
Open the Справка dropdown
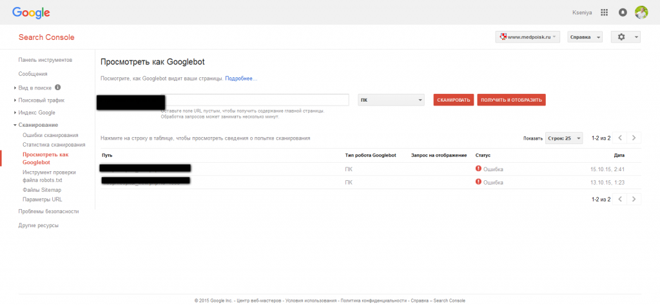[585, 37]
